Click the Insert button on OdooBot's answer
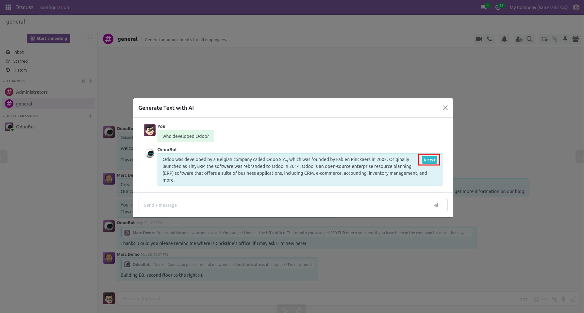Screen dimensions: 584x313 tap(429, 160)
